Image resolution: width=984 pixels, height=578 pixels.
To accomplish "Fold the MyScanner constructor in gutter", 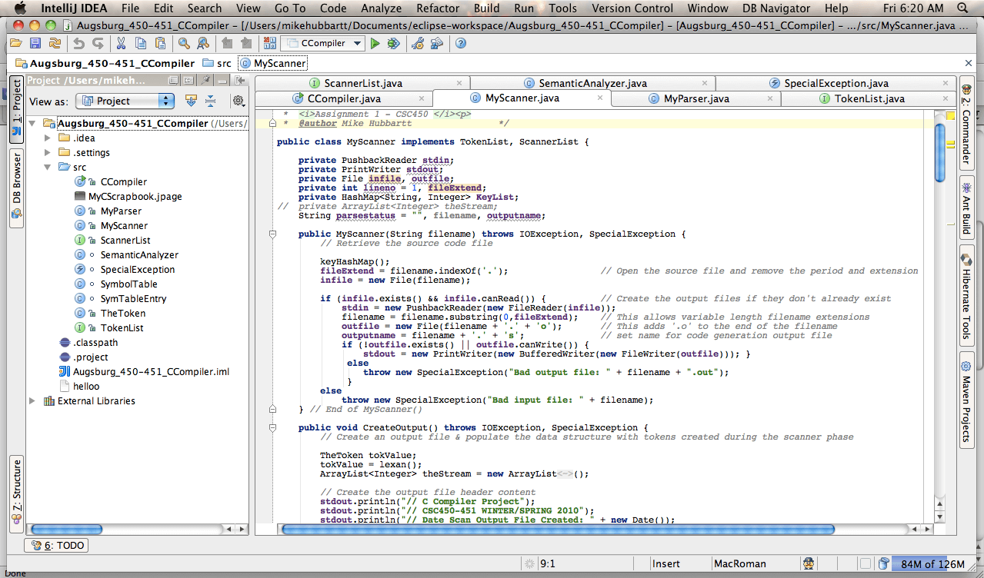I will click(272, 234).
